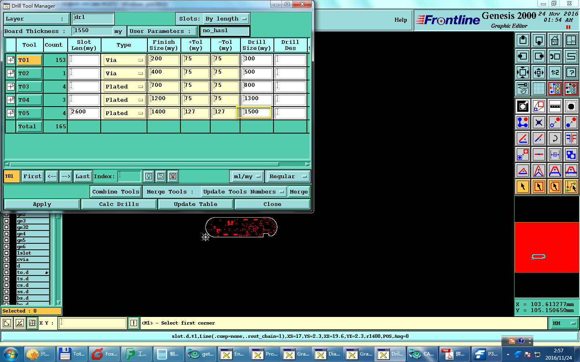This screenshot has height=362, width=580.
Task: Toggle the checkbox for layer 1slot
Action: (6, 253)
